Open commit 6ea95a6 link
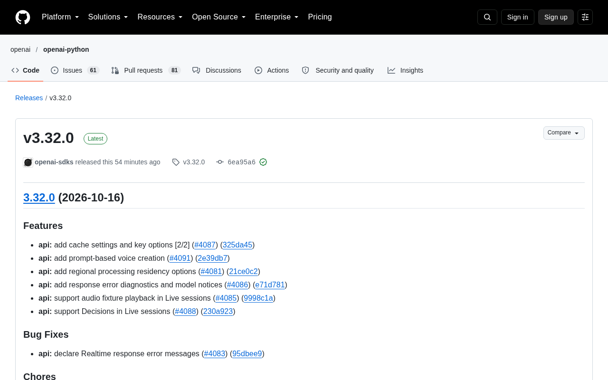The height and width of the screenshot is (380, 608). tap(241, 162)
